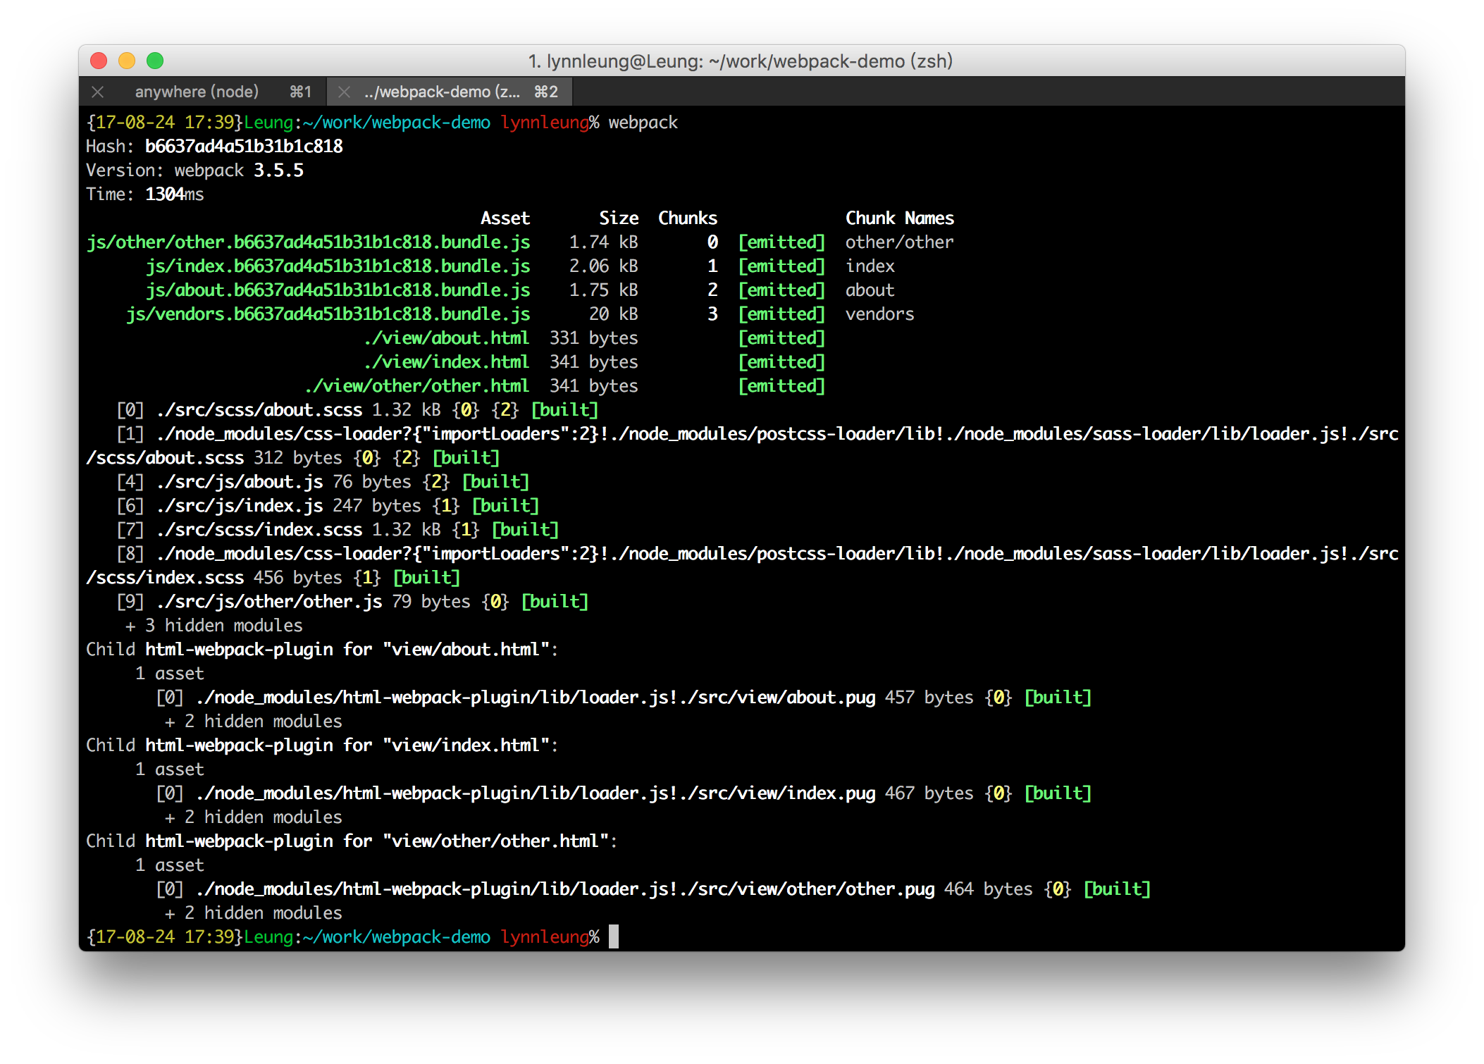The width and height of the screenshot is (1484, 1064).
Task: Click the ./view/about.html asset path
Action: click(x=446, y=338)
